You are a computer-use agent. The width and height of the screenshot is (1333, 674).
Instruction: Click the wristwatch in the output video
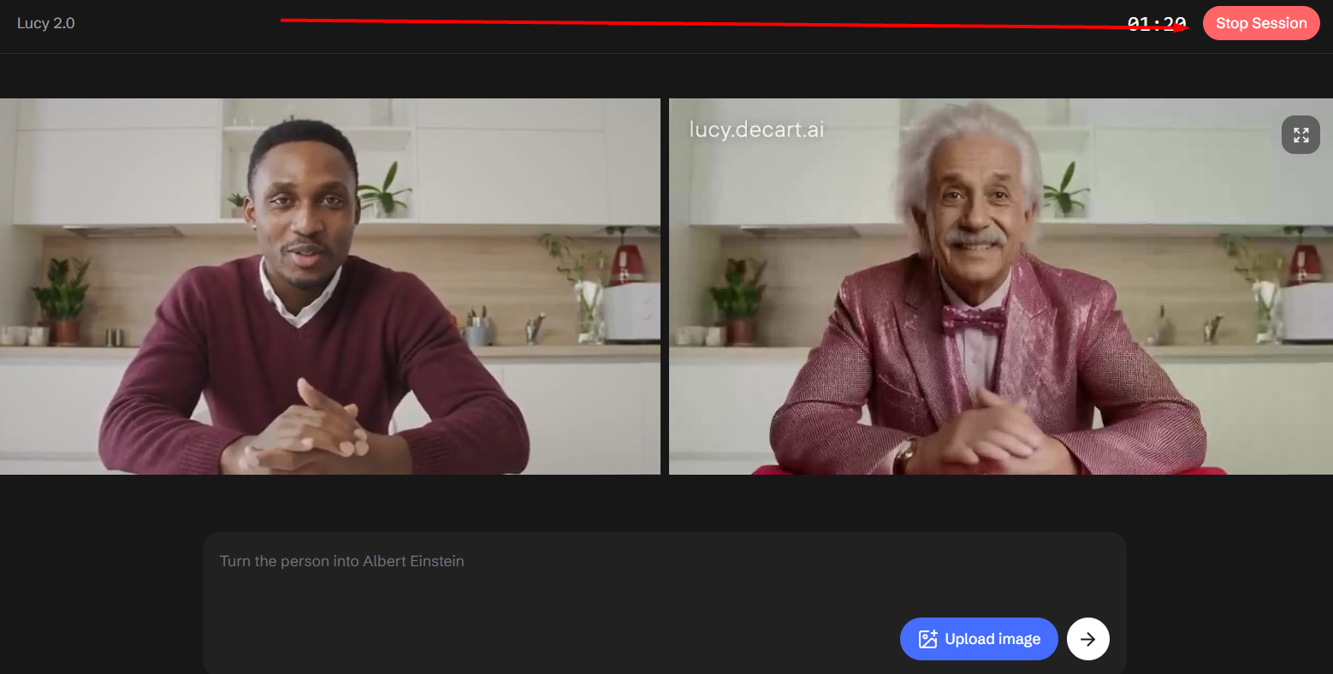click(904, 455)
